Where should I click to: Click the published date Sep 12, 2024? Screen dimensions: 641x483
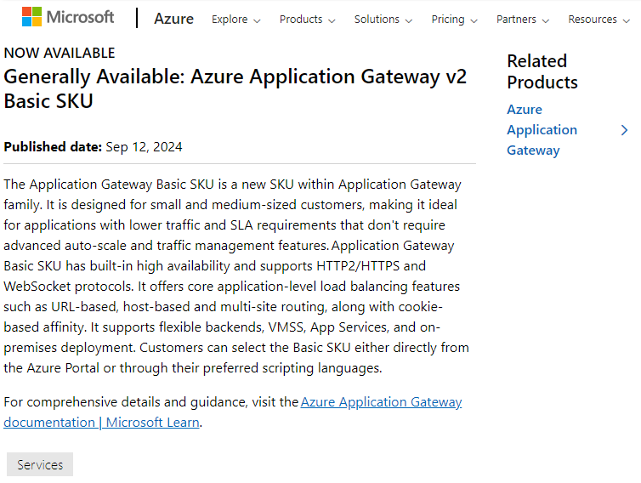coord(144,147)
